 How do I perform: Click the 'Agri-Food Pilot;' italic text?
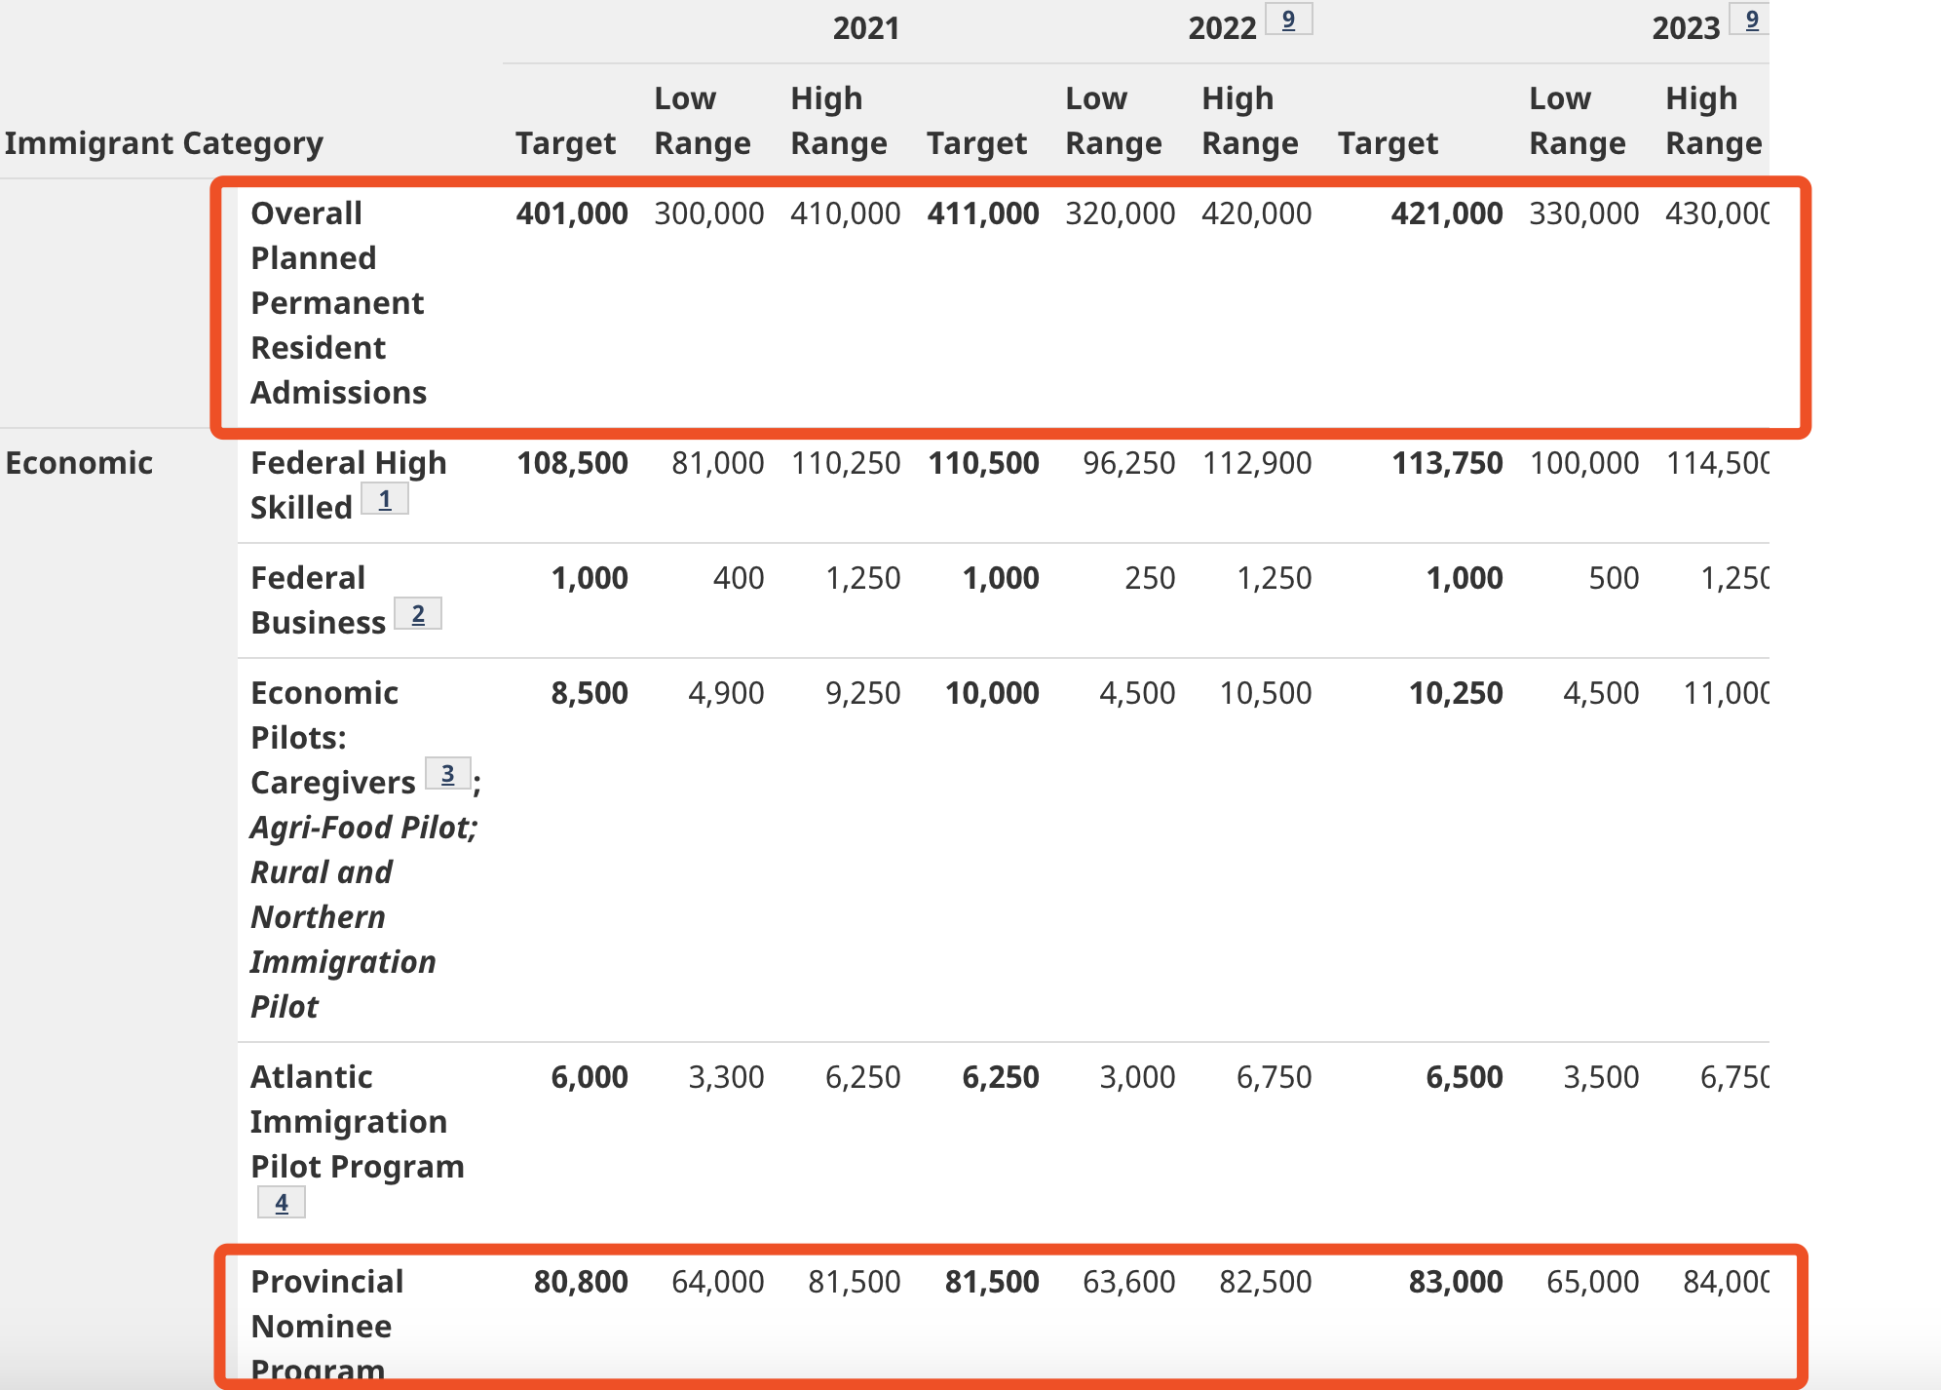coord(363,828)
